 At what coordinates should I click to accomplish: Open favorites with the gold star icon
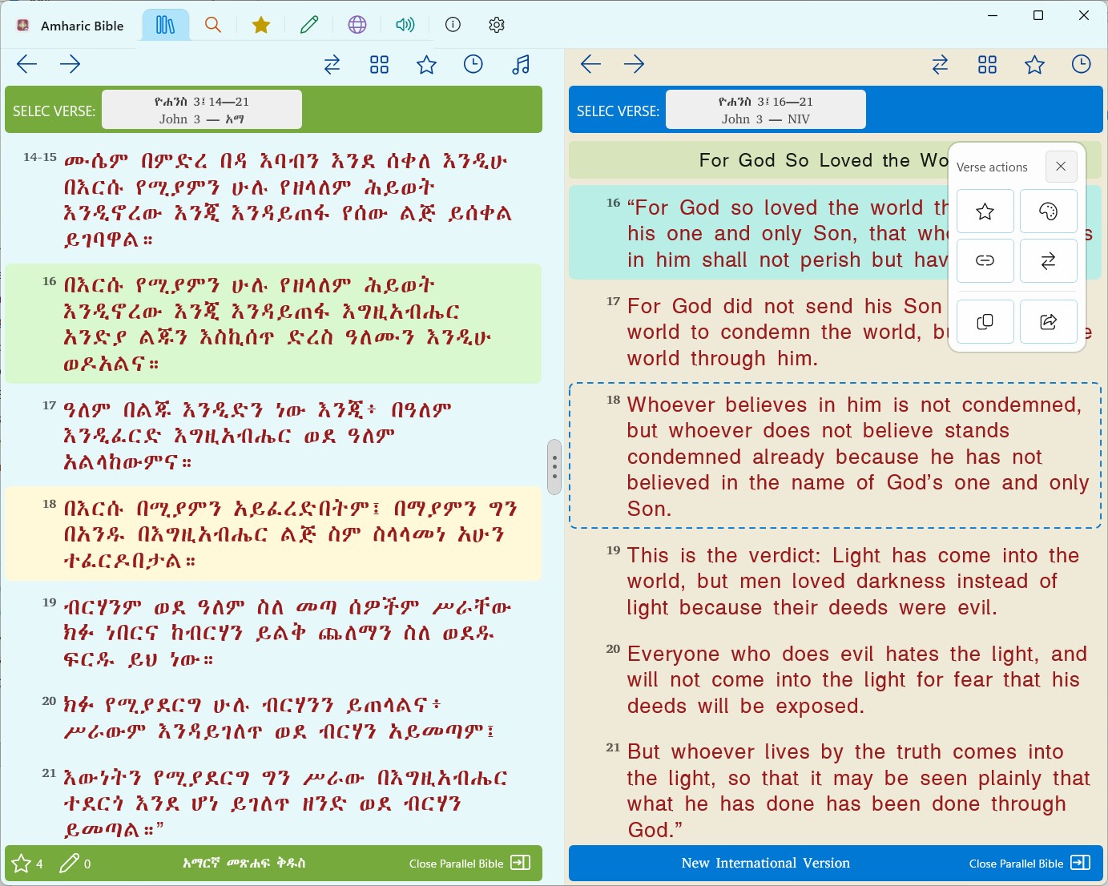(x=261, y=25)
